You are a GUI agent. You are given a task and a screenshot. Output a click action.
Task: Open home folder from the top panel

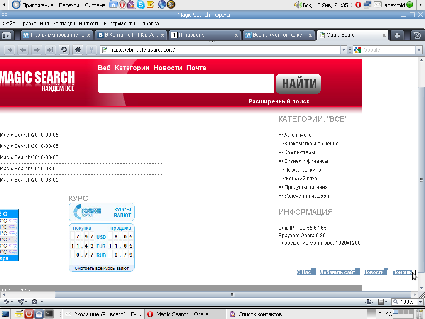tap(113, 5)
